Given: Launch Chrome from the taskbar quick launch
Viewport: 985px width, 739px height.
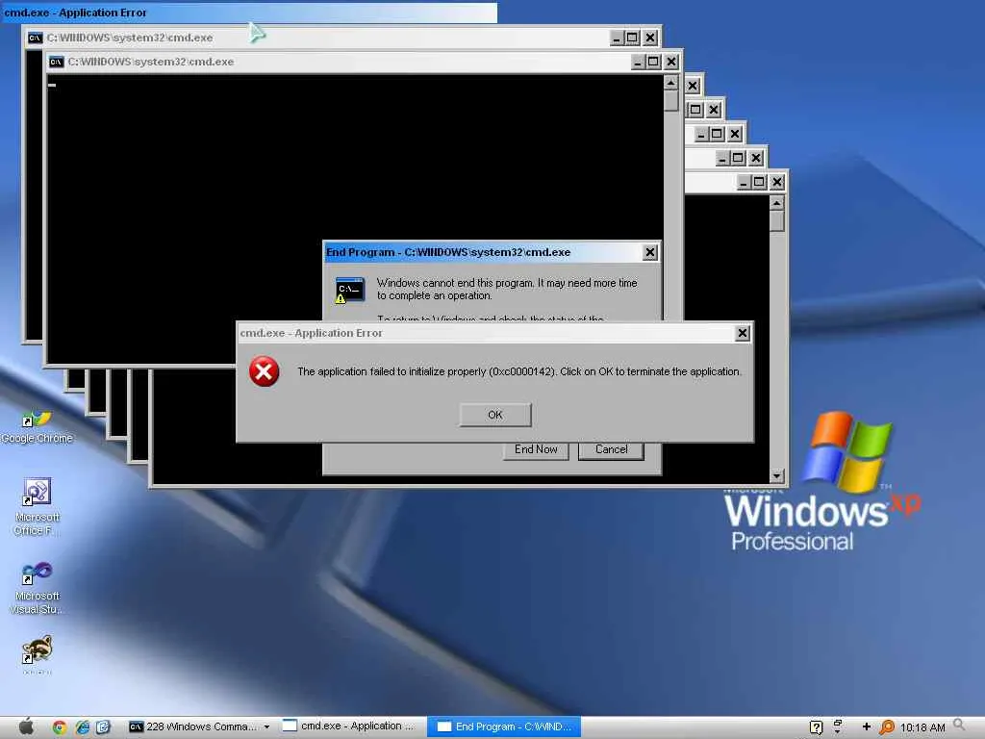Looking at the screenshot, I should [x=60, y=727].
